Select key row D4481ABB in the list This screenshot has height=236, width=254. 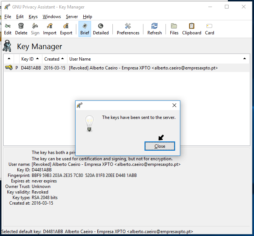pyautogui.click(x=127, y=68)
